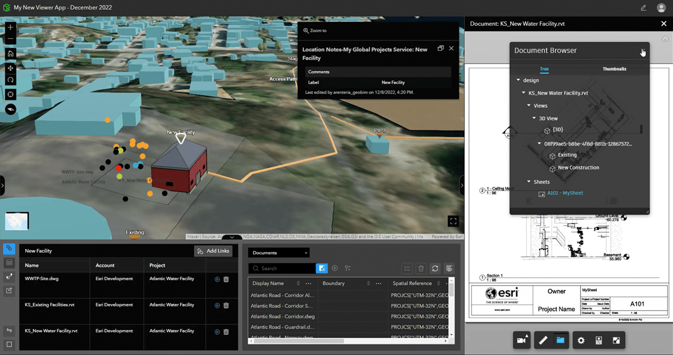Zoom out on the 3D map
Viewport: 673px width, 355px height.
[x=11, y=39]
